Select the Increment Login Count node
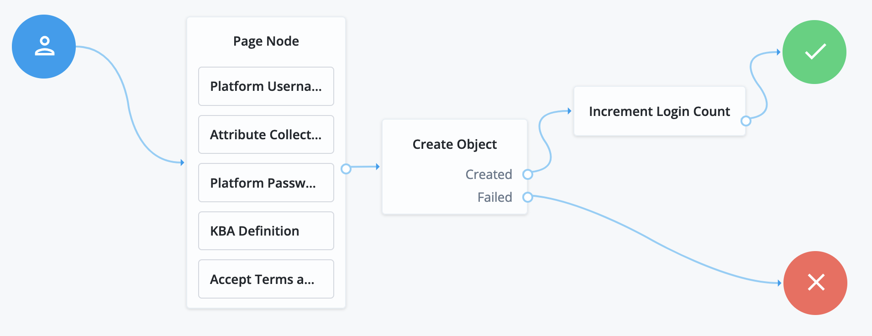This screenshot has width=872, height=336. point(659,111)
